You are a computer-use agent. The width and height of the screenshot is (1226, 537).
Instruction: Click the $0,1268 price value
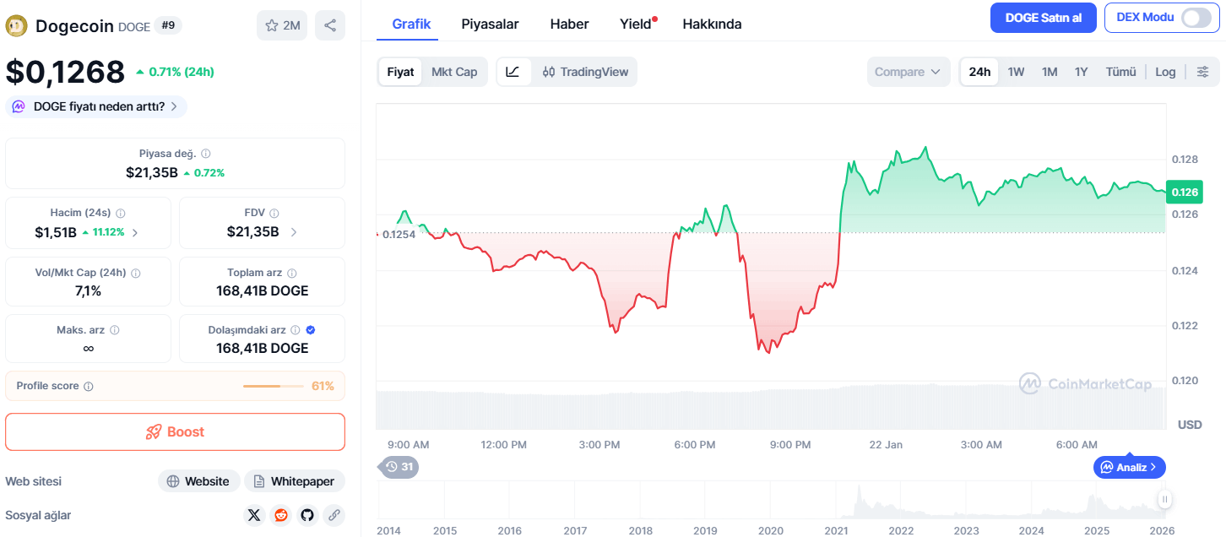pos(65,72)
